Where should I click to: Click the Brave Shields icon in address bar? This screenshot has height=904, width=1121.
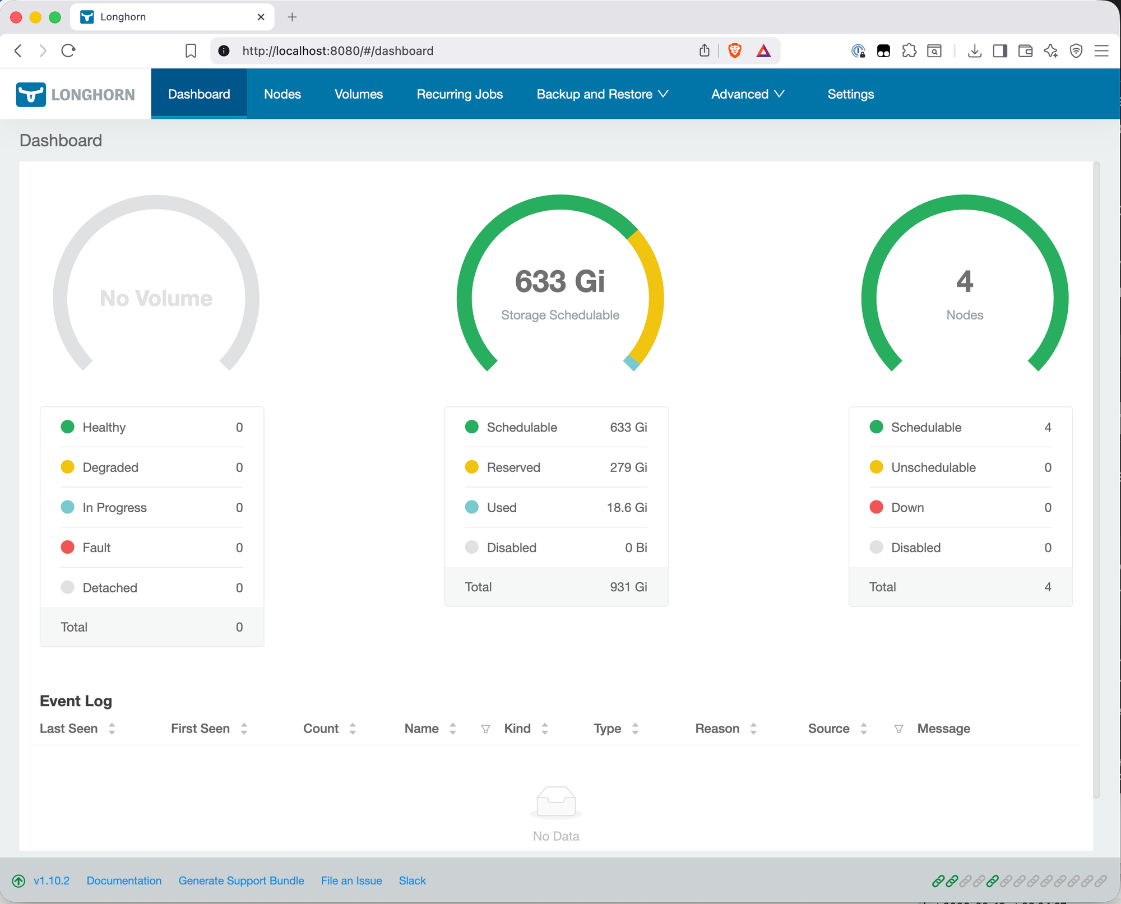click(x=734, y=50)
